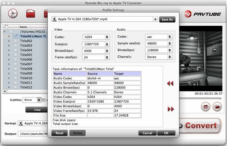227x146 pixels.
Task: Open the output folder with the folder icon
Action: [217, 107]
